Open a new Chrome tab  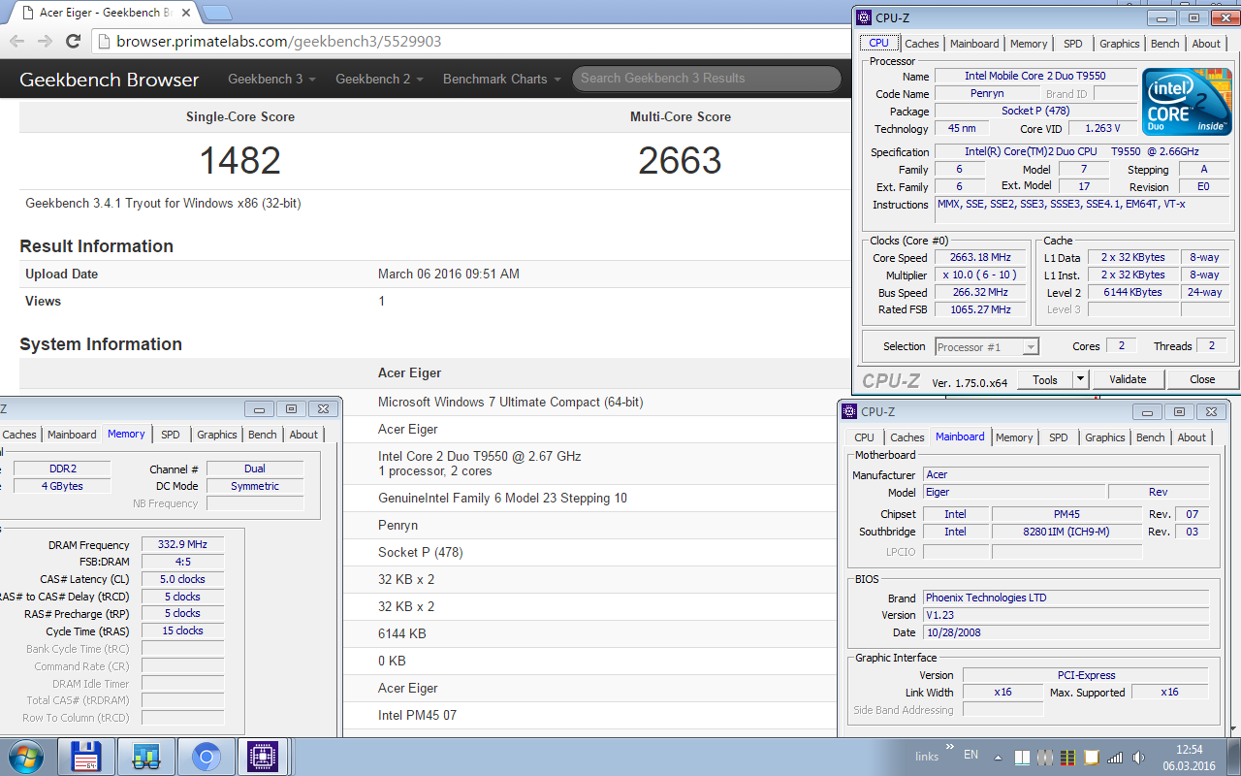coord(217,13)
